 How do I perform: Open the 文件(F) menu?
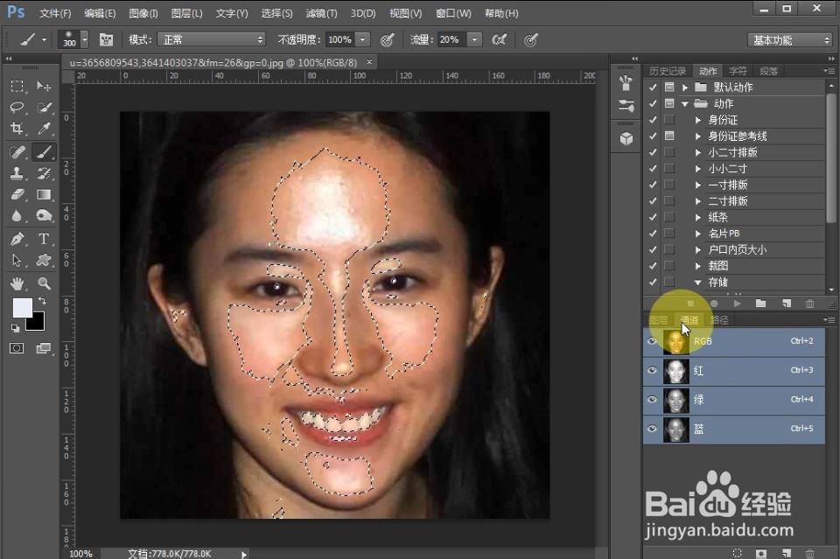click(55, 13)
